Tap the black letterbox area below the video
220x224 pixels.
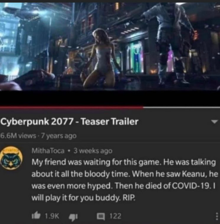point(110,98)
